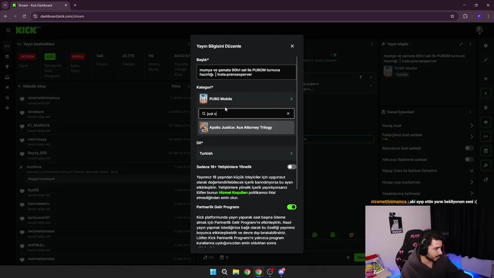Toggle Yalnızca ifadelerle sohbet switch
This screenshot has height=278, width=494.
point(469,159)
